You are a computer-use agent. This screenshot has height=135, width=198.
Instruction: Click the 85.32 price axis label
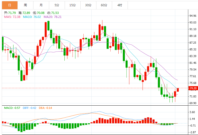193,49
